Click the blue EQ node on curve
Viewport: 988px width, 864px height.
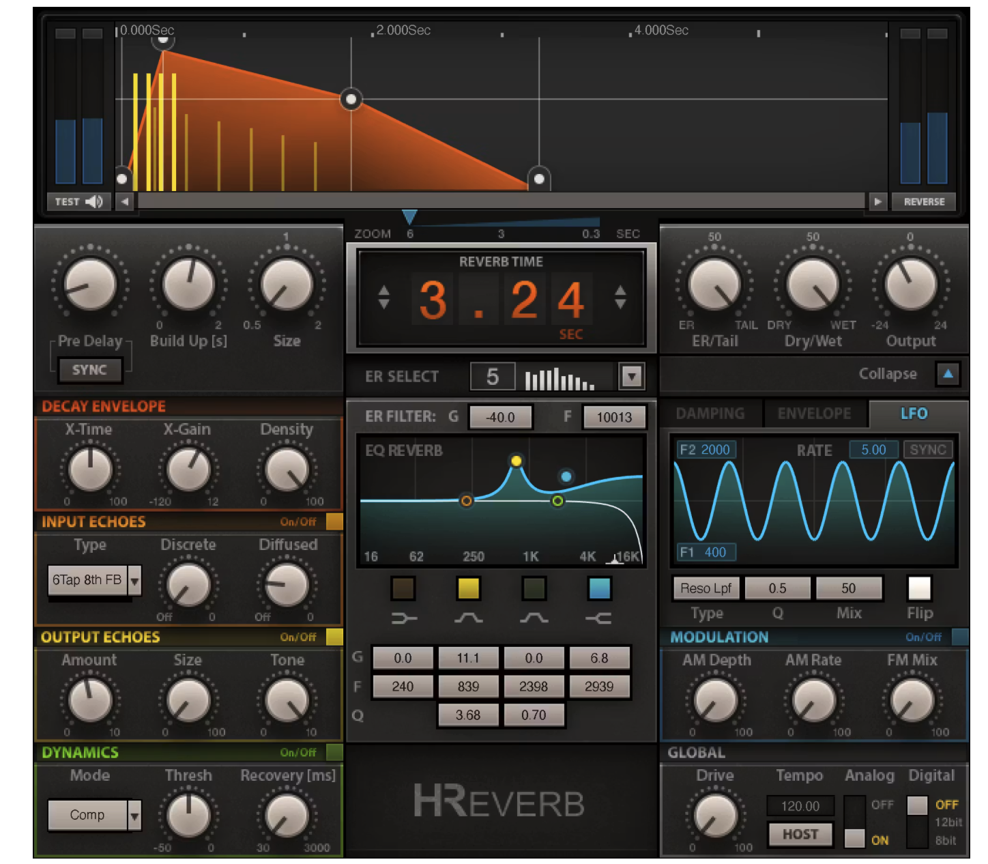566,476
